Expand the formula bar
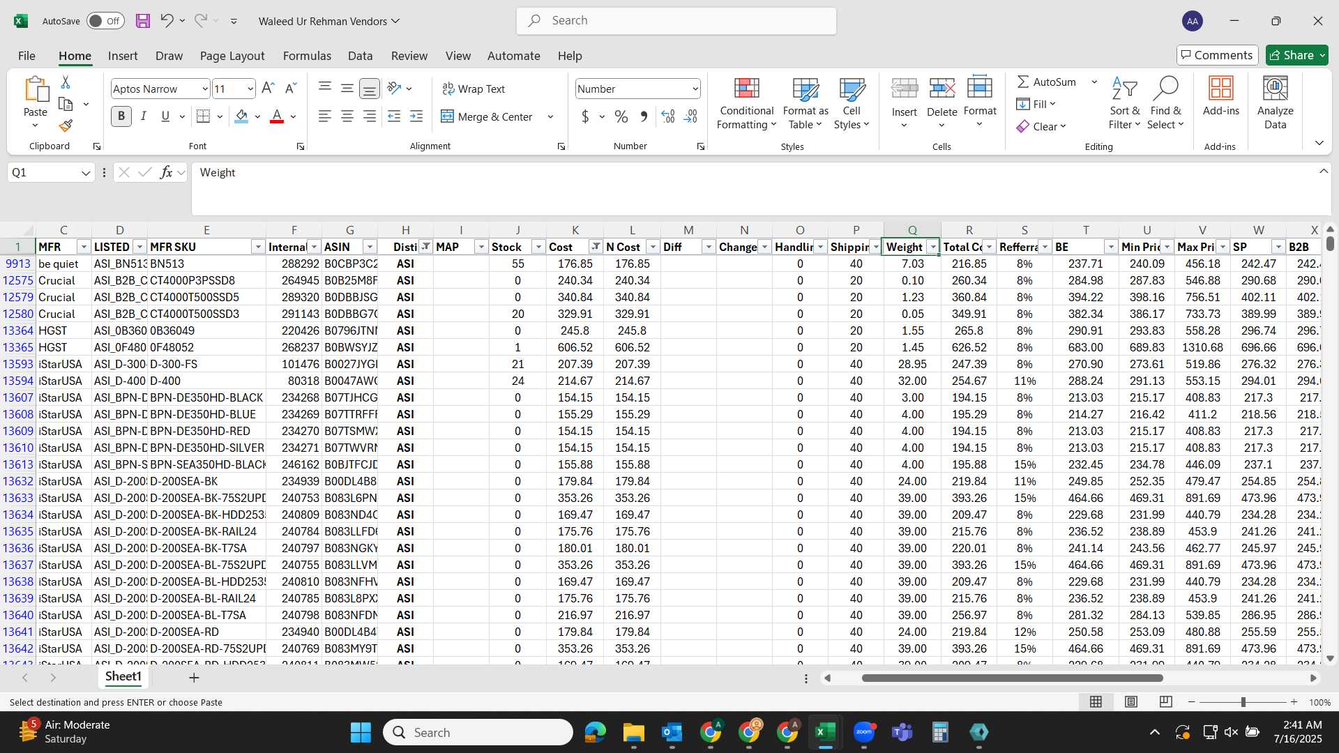This screenshot has width=1339, height=753. pyautogui.click(x=1324, y=172)
